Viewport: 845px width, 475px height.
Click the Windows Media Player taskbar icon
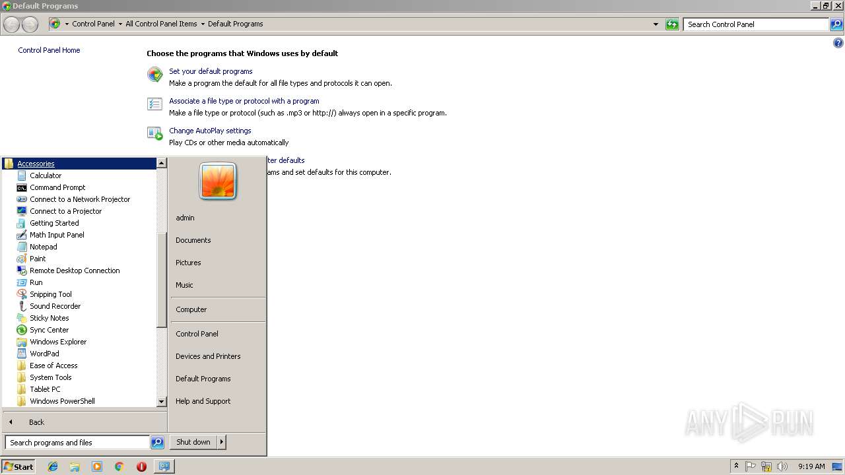[x=97, y=466]
